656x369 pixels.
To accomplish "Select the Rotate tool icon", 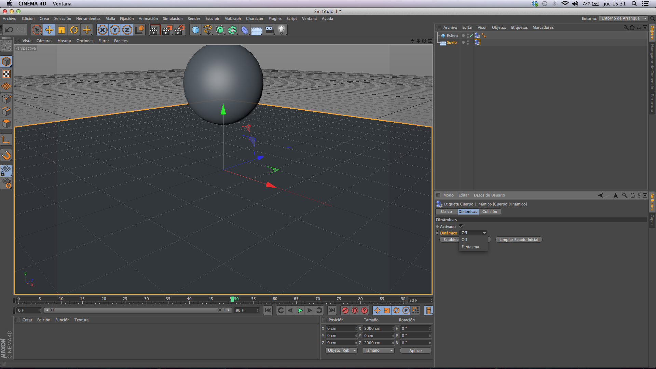I will (x=74, y=30).
